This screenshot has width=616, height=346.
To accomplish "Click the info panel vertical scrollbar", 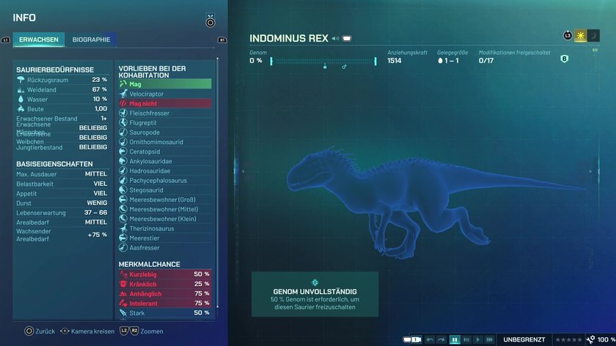I will point(217,183).
